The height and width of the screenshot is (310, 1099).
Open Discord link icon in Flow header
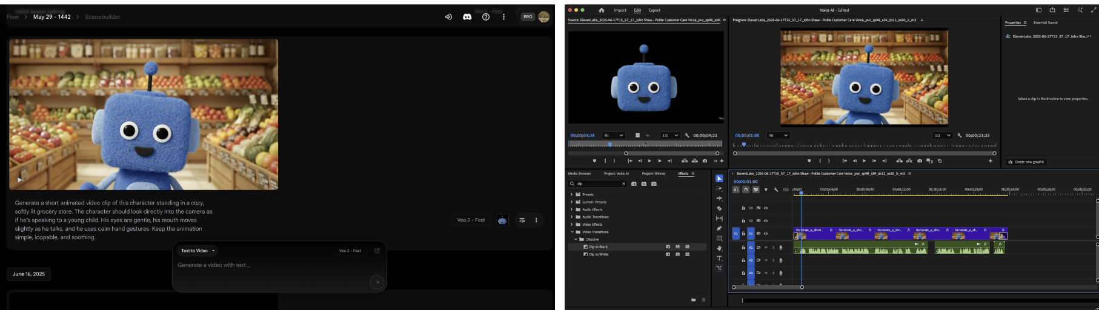(x=467, y=17)
